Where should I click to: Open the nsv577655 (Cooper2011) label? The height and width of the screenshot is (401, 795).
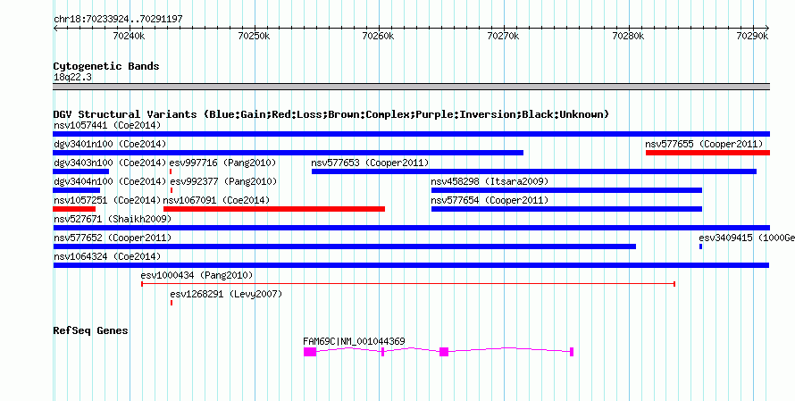pyautogui.click(x=704, y=144)
